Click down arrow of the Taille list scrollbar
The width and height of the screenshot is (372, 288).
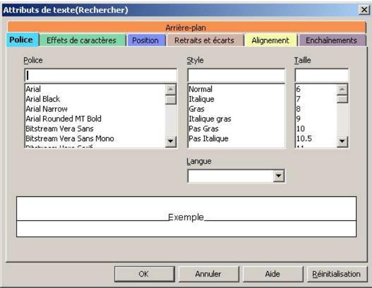click(x=342, y=141)
